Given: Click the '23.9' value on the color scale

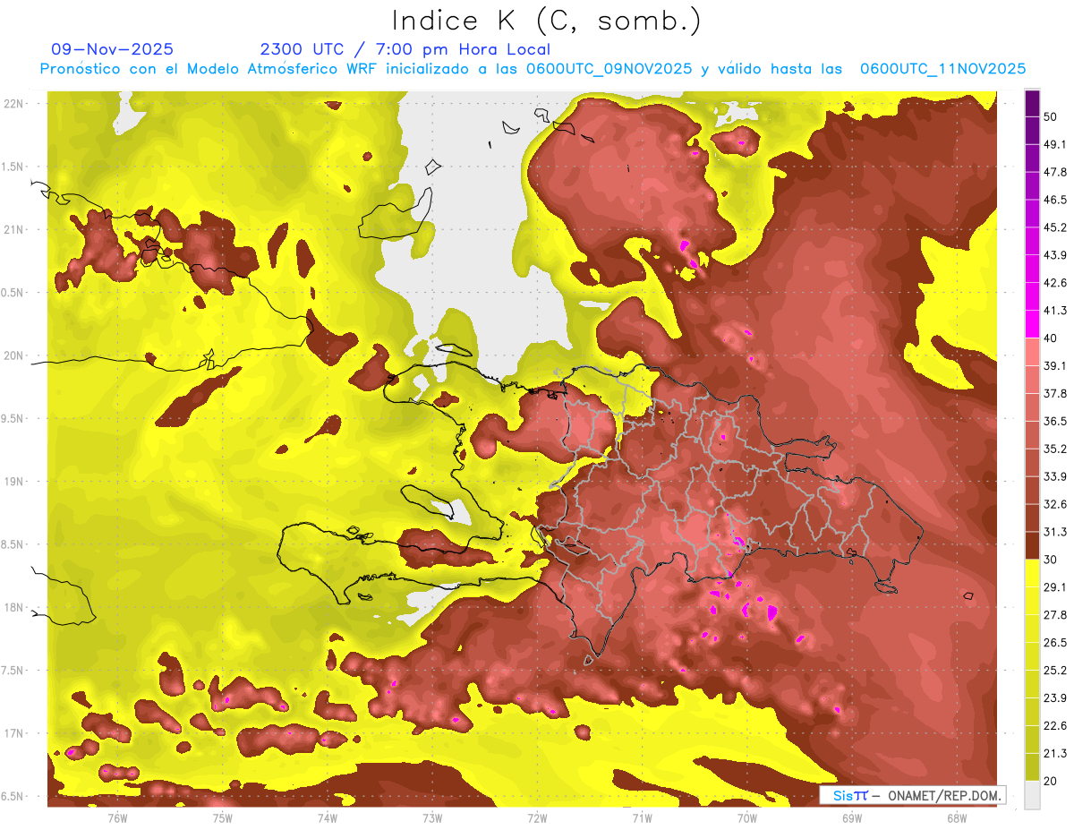Looking at the screenshot, I should point(1054,697).
